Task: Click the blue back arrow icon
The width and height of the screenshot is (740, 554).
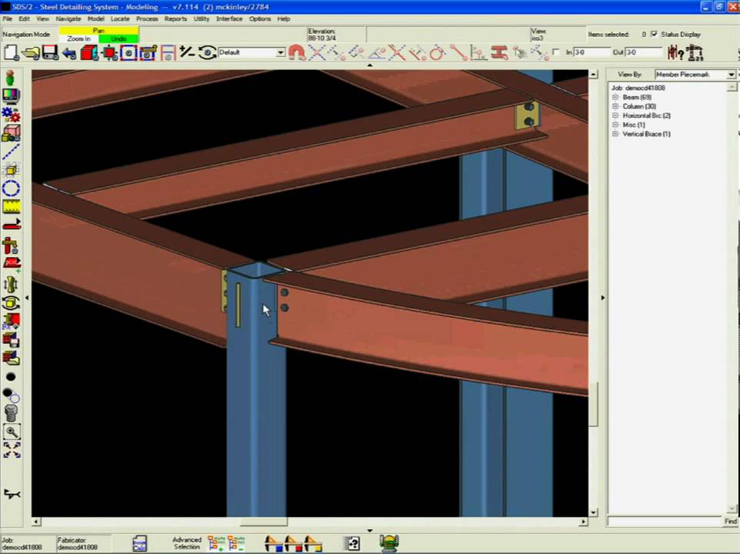Action: tap(69, 53)
